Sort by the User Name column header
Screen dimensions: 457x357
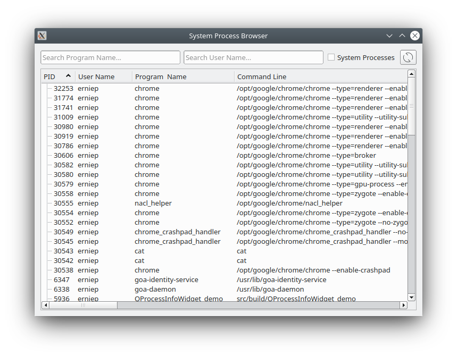point(104,76)
